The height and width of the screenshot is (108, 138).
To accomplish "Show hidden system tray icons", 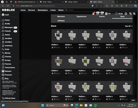I will [119, 105].
